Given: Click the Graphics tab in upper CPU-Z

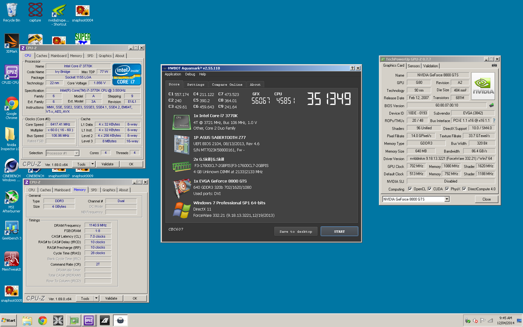Looking at the screenshot, I should pos(105,56).
